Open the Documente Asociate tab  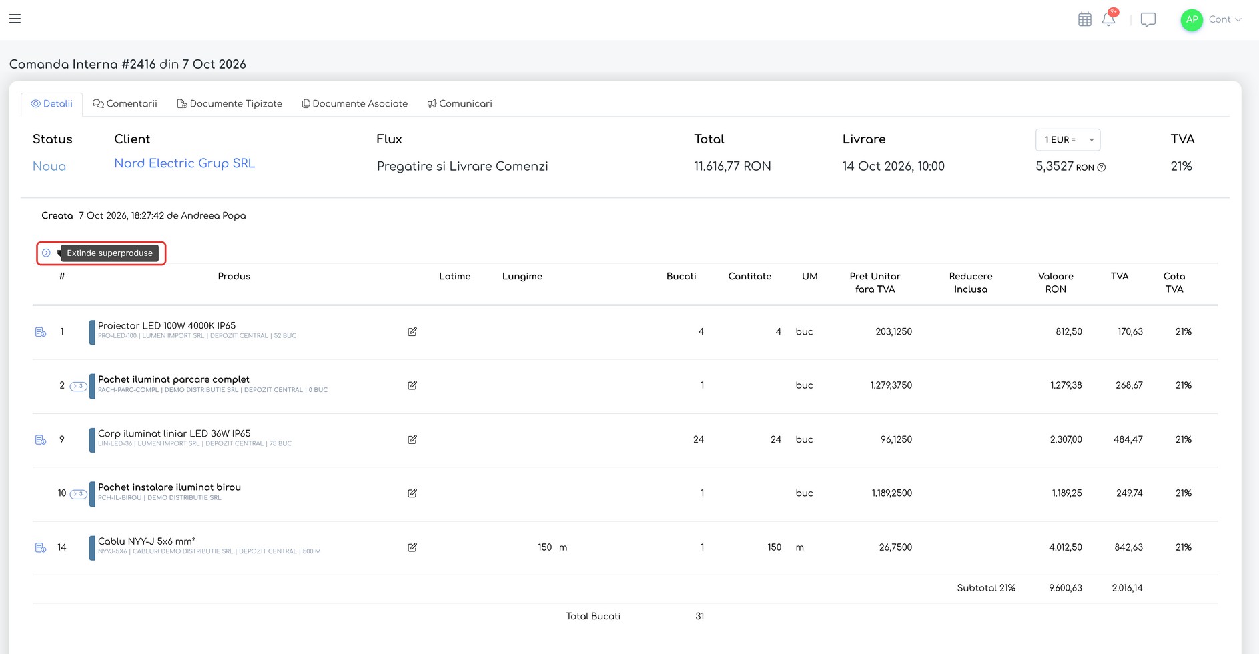click(355, 103)
